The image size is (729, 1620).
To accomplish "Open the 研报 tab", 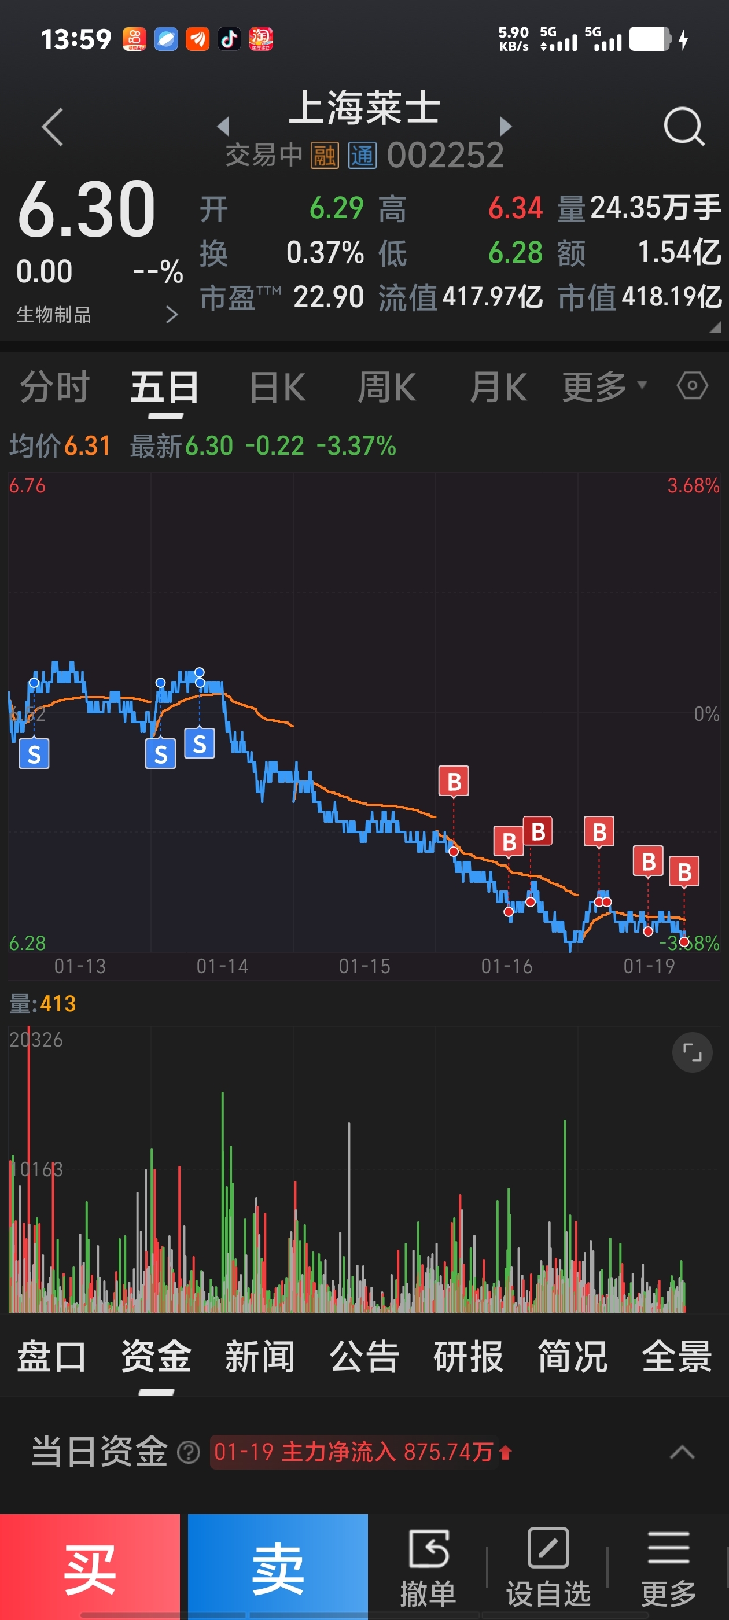I will [468, 1357].
